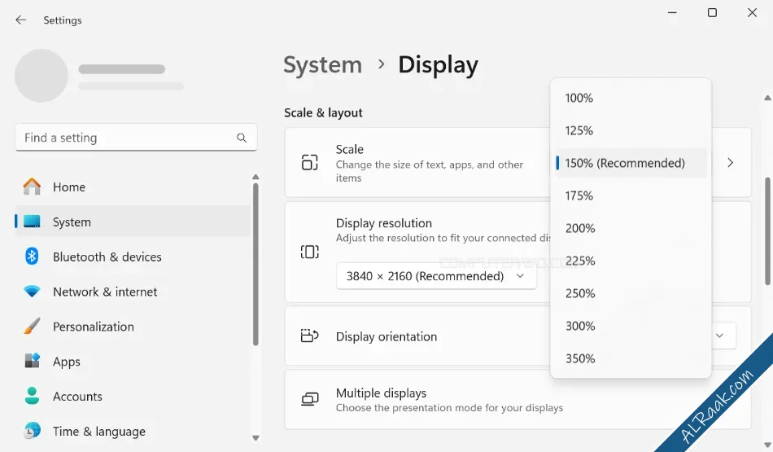Open Apps settings
The width and height of the screenshot is (773, 452).
(x=133, y=362)
